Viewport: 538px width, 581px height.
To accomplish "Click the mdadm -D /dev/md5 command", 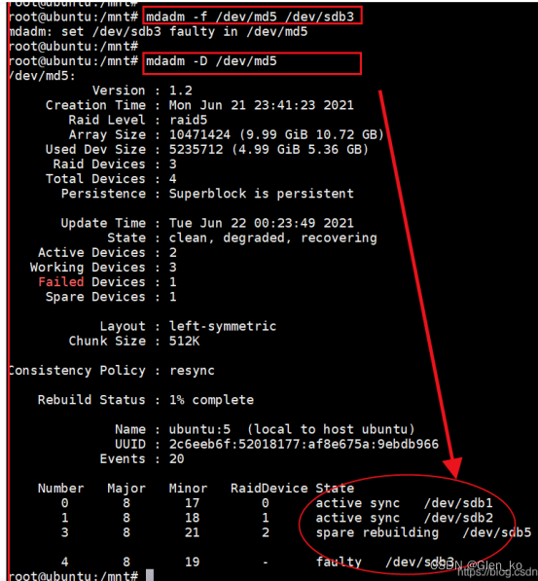I will click(x=211, y=61).
